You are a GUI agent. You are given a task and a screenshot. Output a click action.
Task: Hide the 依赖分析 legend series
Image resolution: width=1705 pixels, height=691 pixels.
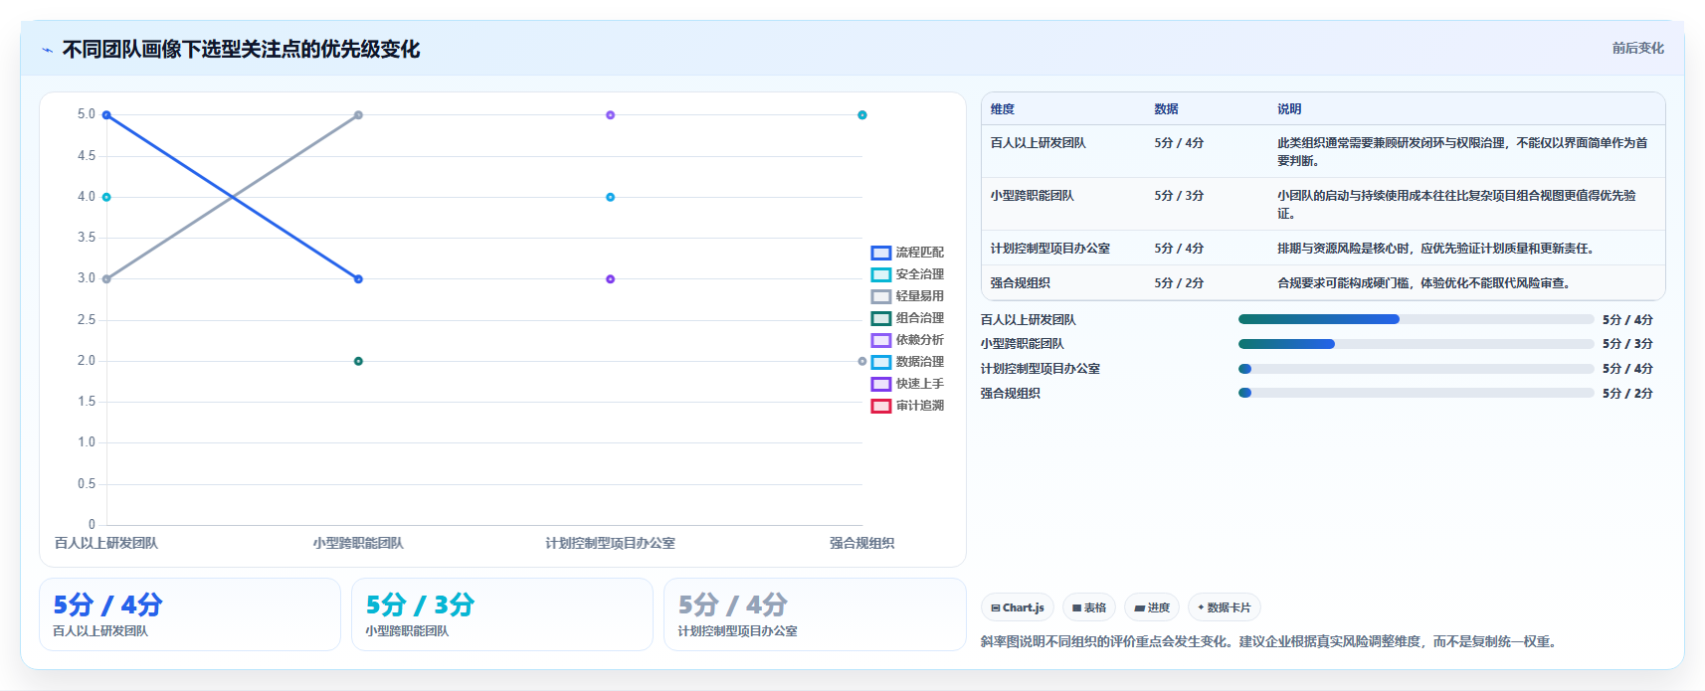(x=907, y=340)
